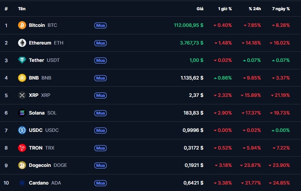Click the Bitcoin coin logo icon
301x191 pixels.
22,25
